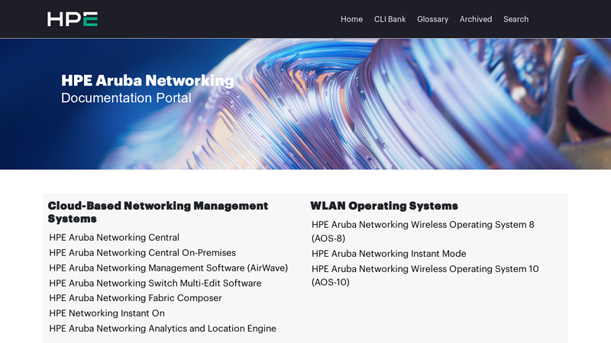Click the HPE Aruba Networking banner title
Viewport: 611px width, 343px height.
(x=147, y=81)
